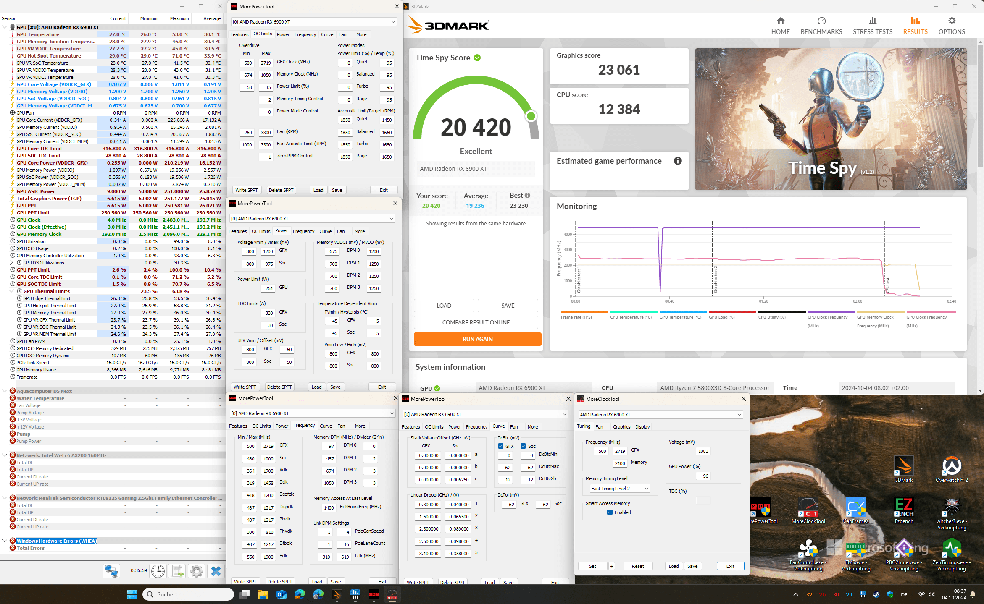This screenshot has width=984, height=604.
Task: Open the Fast Timing Level 2 dropdown
Action: [620, 489]
